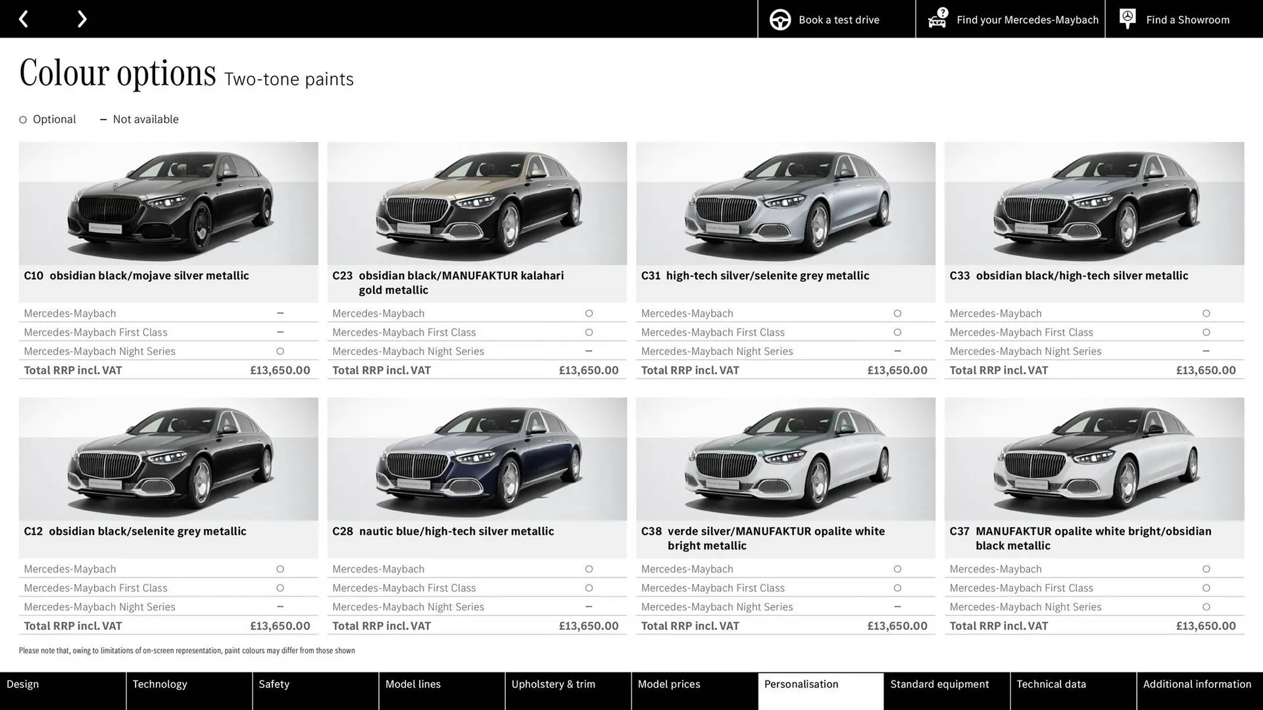Select C23 kalahari gold car image
Viewport: 1263px width, 710px height.
[477, 203]
